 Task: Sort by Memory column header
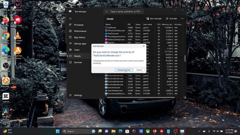[167, 24]
